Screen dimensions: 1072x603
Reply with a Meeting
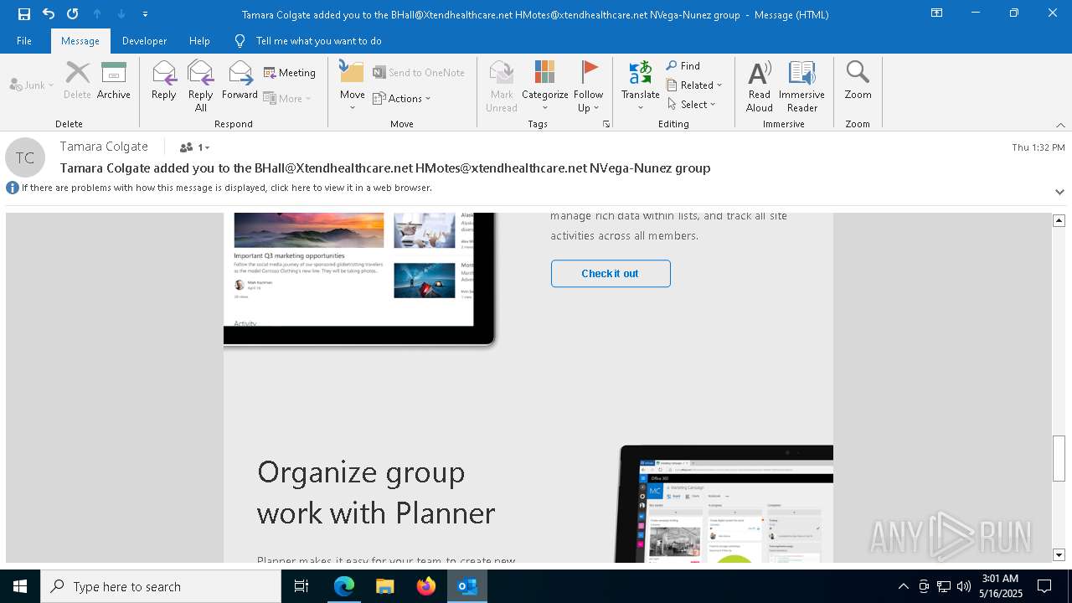click(x=290, y=73)
